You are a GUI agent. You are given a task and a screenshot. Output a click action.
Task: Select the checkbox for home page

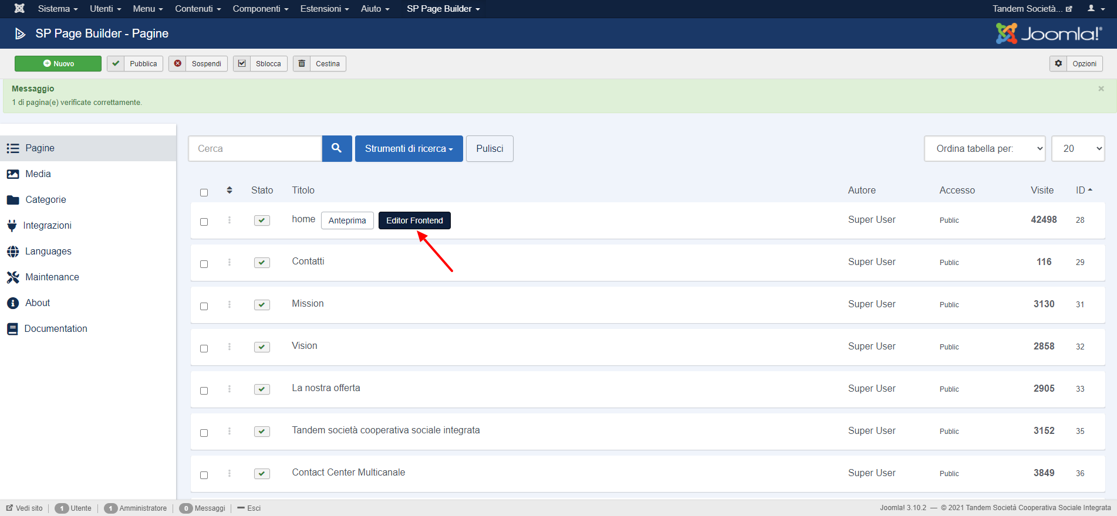(204, 222)
